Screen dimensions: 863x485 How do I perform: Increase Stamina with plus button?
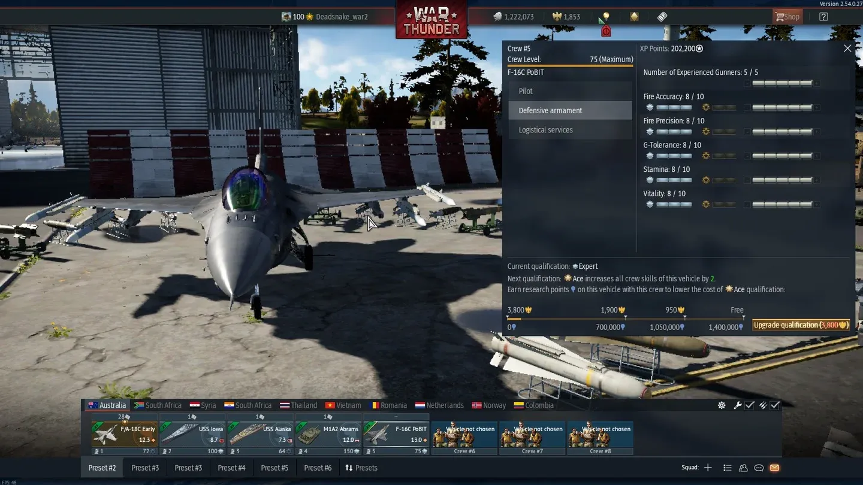pyautogui.click(x=816, y=180)
